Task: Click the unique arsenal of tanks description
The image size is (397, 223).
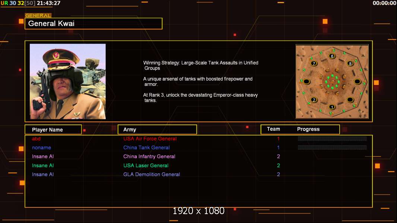Action: (198, 81)
